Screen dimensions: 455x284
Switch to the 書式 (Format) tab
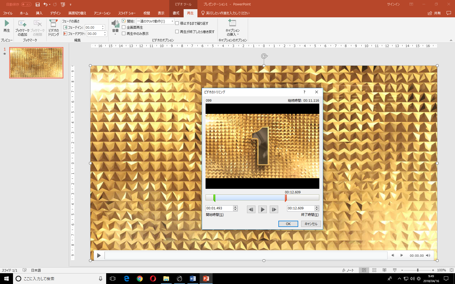pyautogui.click(x=176, y=13)
